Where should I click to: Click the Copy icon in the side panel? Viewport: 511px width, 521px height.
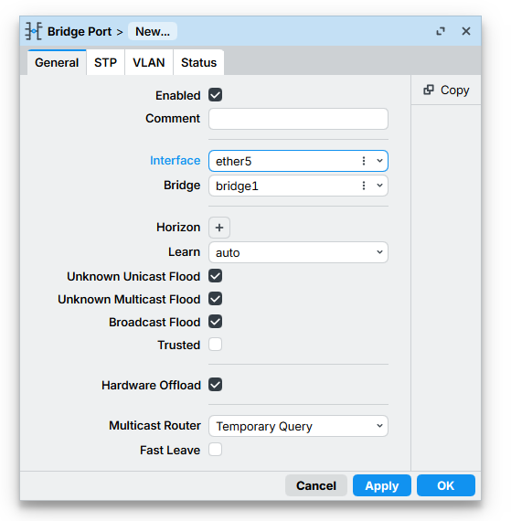429,90
